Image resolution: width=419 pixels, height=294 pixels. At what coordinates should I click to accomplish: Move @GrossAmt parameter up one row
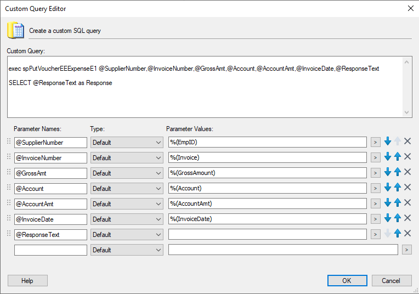pos(398,173)
